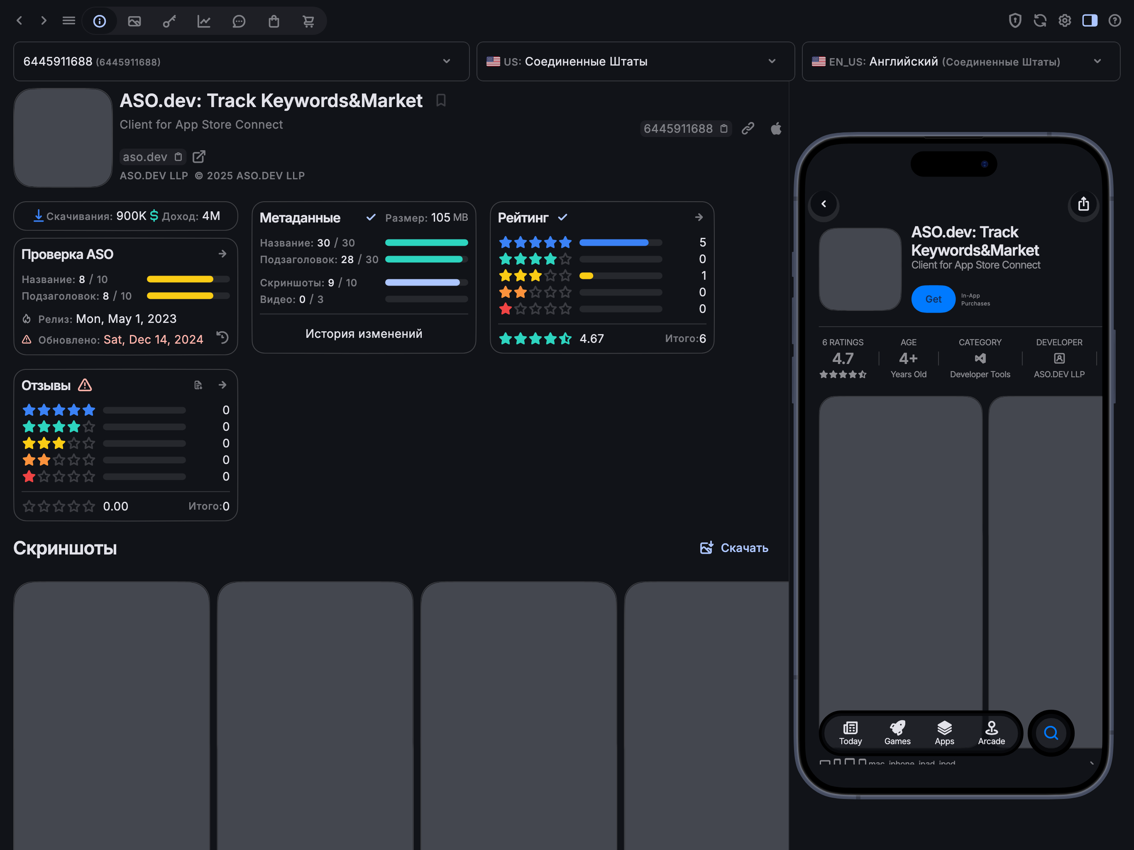Open the hamburger menu in the toolbar
This screenshot has height=850, width=1134.
pyautogui.click(x=69, y=20)
